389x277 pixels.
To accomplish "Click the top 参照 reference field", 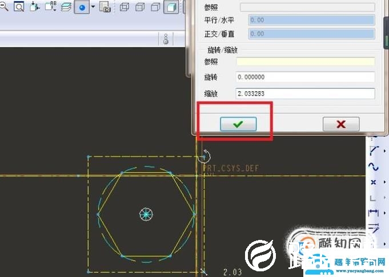I will click(x=307, y=7).
